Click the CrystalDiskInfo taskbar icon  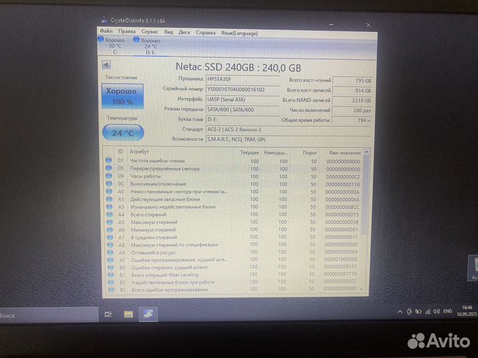point(148,314)
